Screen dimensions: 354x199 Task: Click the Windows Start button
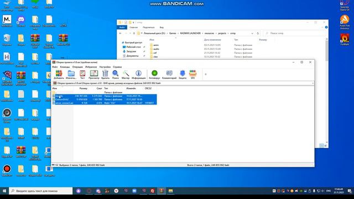coord(4,191)
